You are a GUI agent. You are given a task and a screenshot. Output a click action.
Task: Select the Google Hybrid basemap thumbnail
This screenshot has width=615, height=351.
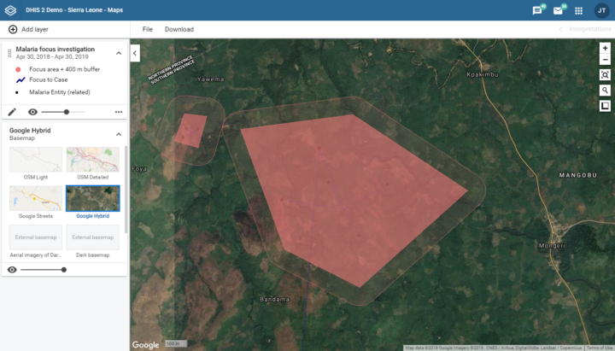(93, 198)
